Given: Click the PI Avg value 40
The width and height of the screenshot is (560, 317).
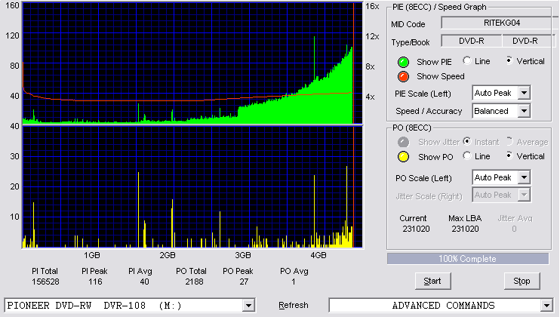Looking at the screenshot, I should 144,282.
